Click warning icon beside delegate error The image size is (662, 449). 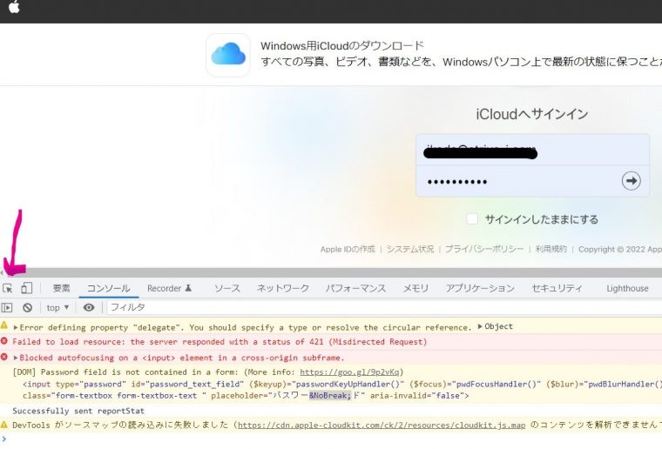click(4, 325)
